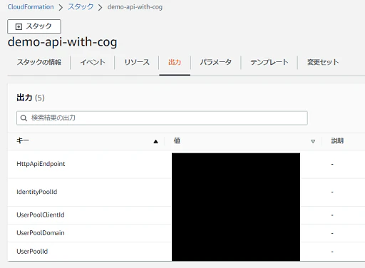The image size is (365, 268).
Task: Open the 変更セット tab
Action: click(323, 62)
